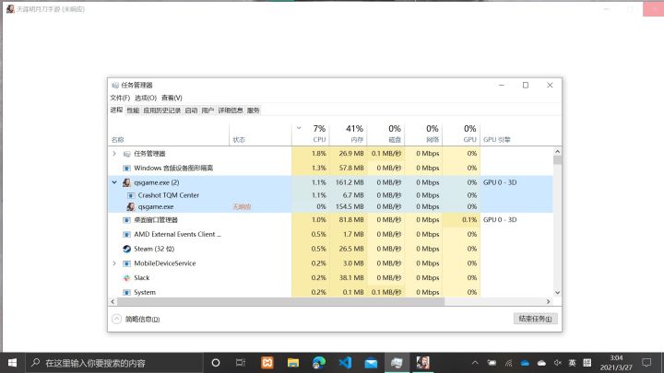The image size is (664, 373).
Task: Sort by GPU percentage column header
Action: pos(461,134)
